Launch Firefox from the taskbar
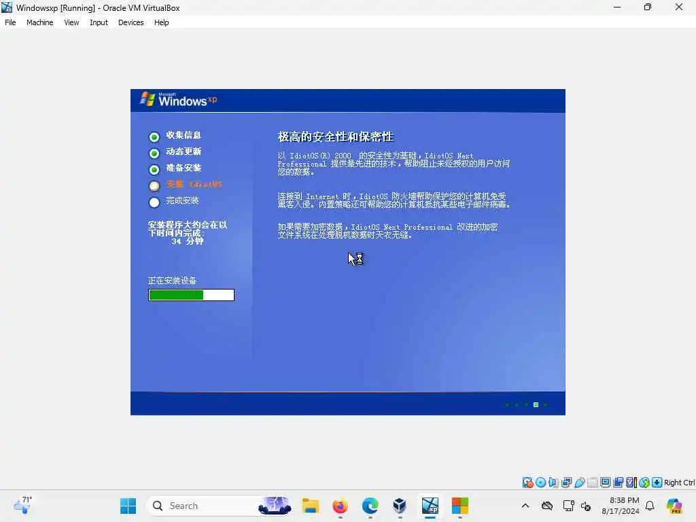The width and height of the screenshot is (696, 522). pos(340,506)
